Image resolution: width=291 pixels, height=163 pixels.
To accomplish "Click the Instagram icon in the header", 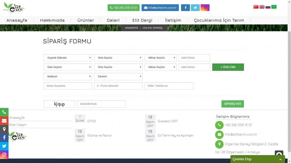I will tap(205, 8).
